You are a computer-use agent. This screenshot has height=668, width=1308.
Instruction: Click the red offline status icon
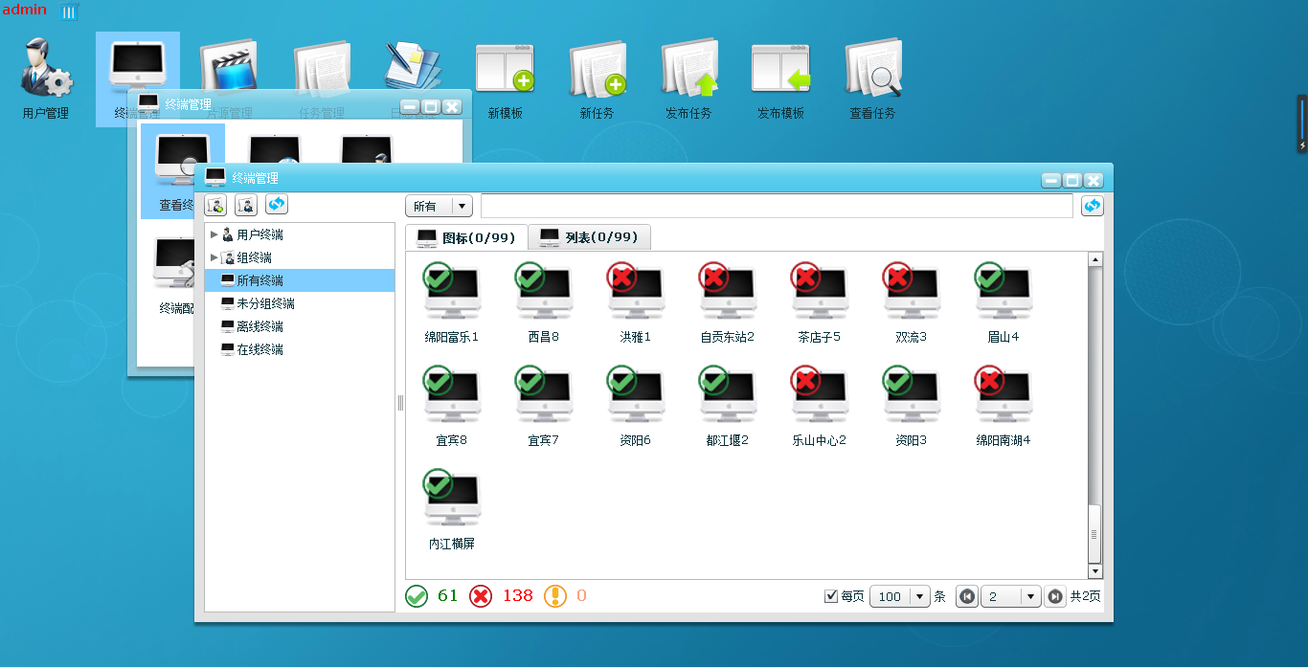481,596
